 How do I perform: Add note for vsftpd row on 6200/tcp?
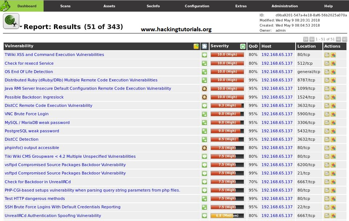coord(327,165)
